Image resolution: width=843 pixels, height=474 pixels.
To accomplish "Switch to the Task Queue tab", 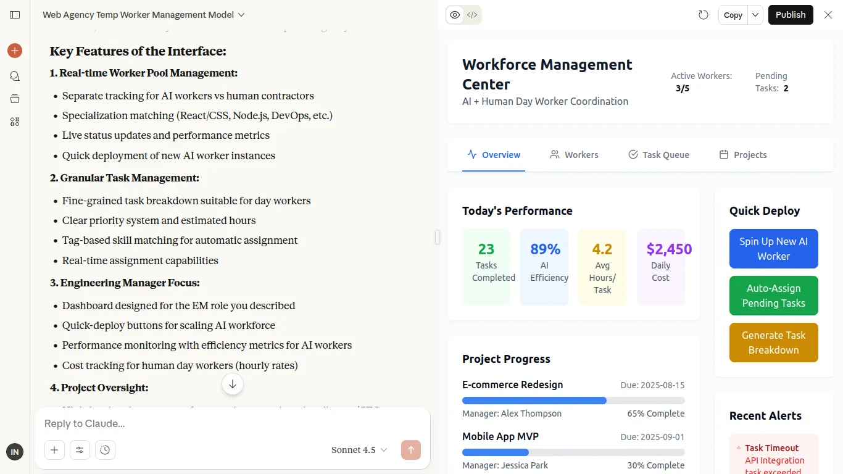I will [x=658, y=155].
